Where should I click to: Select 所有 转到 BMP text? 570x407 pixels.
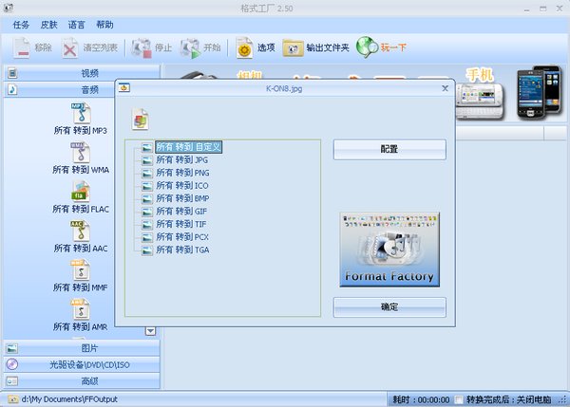182,199
